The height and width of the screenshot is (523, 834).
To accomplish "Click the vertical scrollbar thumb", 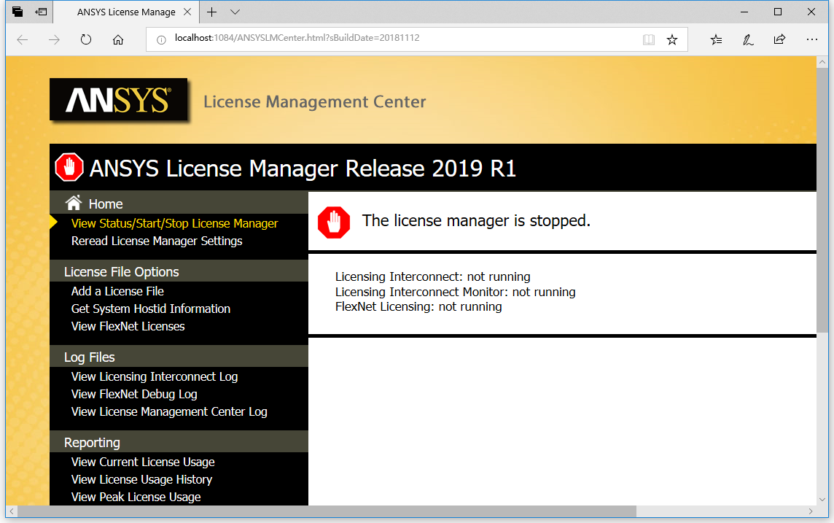I will click(x=822, y=200).
